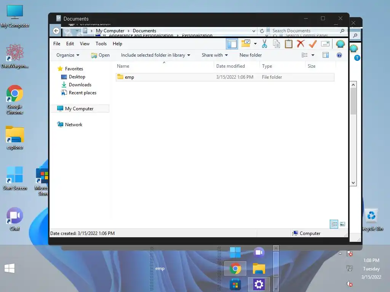Click the Refresh icon by address bar
Screen dimensions: 390x292
click(x=262, y=31)
